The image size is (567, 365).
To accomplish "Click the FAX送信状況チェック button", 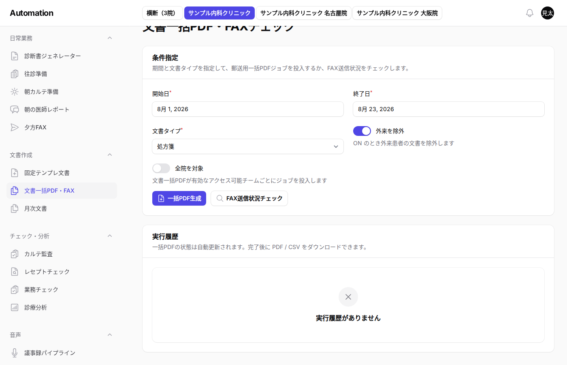I will (x=249, y=198).
